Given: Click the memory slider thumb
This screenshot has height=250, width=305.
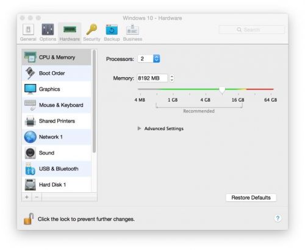Looking at the screenshot, I should (x=222, y=89).
